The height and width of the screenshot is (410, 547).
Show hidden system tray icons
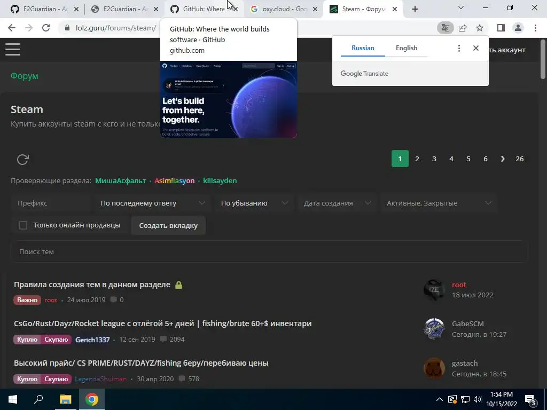[x=440, y=399]
